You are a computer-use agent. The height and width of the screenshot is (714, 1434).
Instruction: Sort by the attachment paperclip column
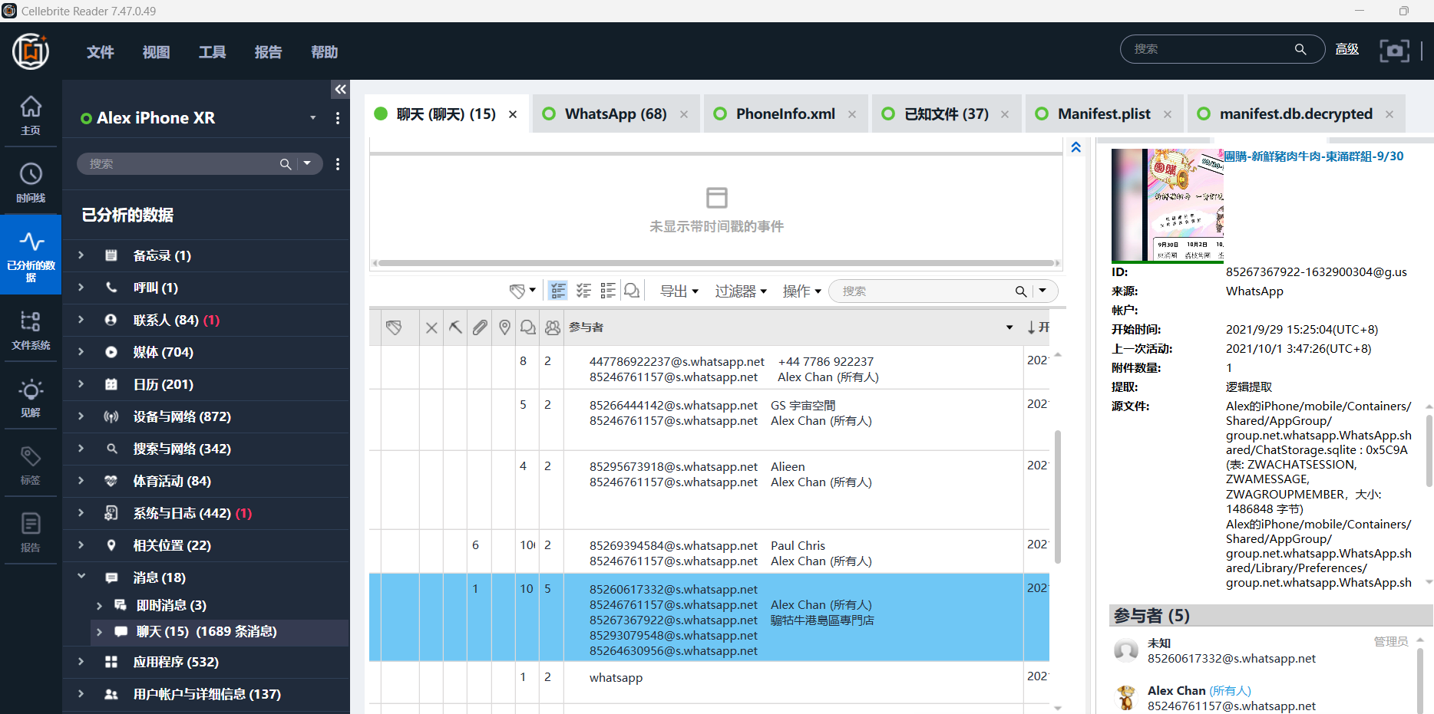(x=480, y=327)
